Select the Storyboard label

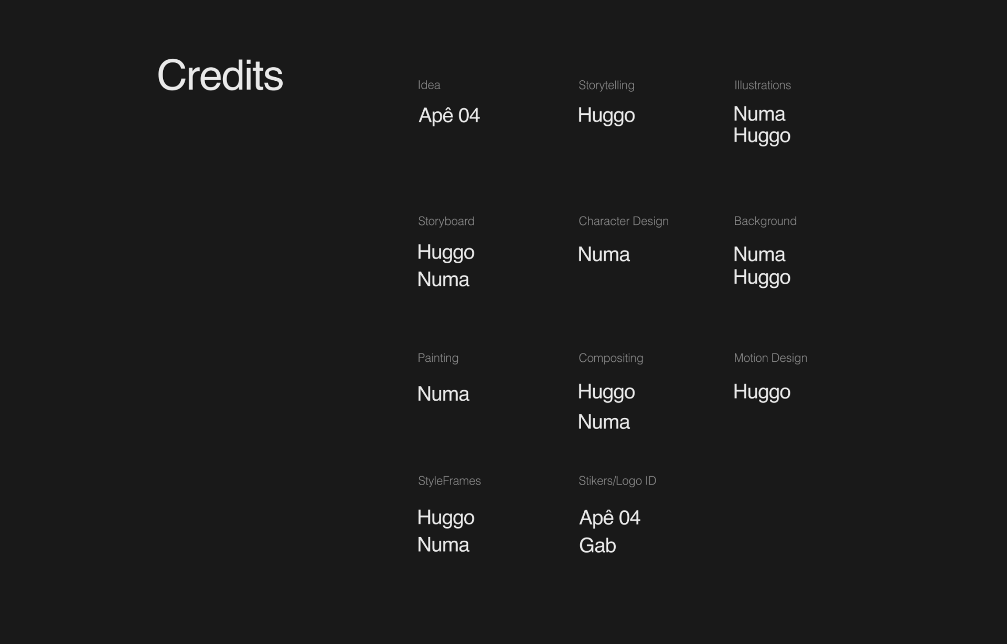(x=446, y=221)
